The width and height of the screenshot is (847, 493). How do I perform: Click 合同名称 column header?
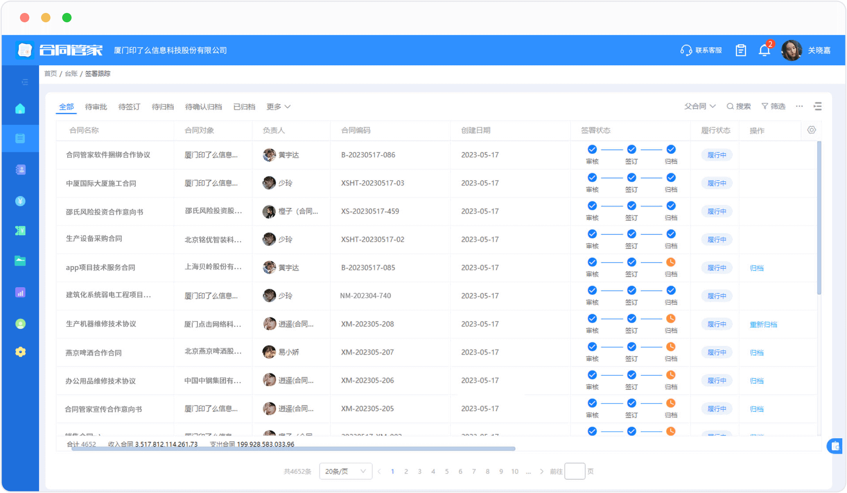click(84, 130)
